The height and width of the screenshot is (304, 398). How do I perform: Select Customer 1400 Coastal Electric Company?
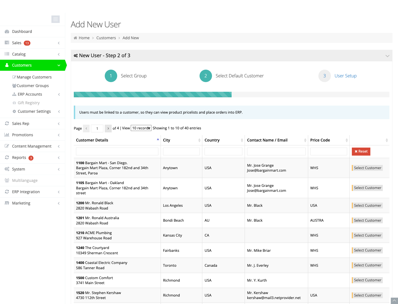coord(367,265)
